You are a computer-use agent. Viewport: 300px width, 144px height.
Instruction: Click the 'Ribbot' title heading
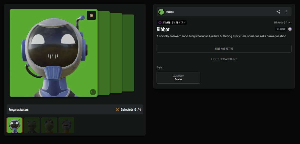(163, 29)
